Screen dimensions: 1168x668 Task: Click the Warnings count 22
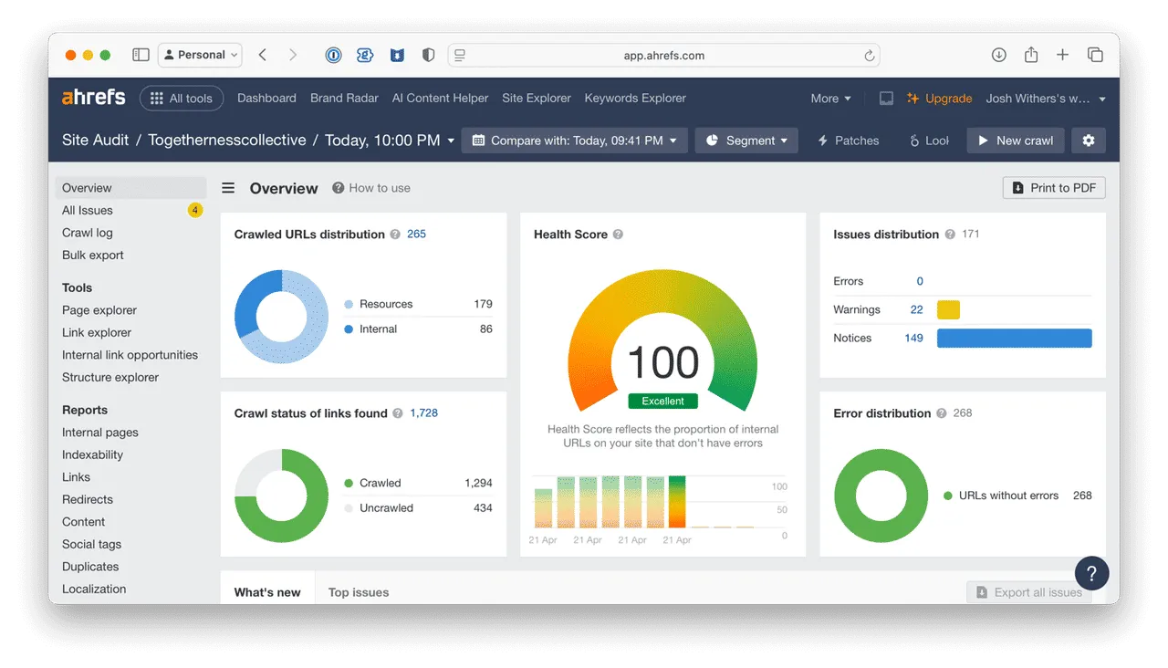click(917, 310)
